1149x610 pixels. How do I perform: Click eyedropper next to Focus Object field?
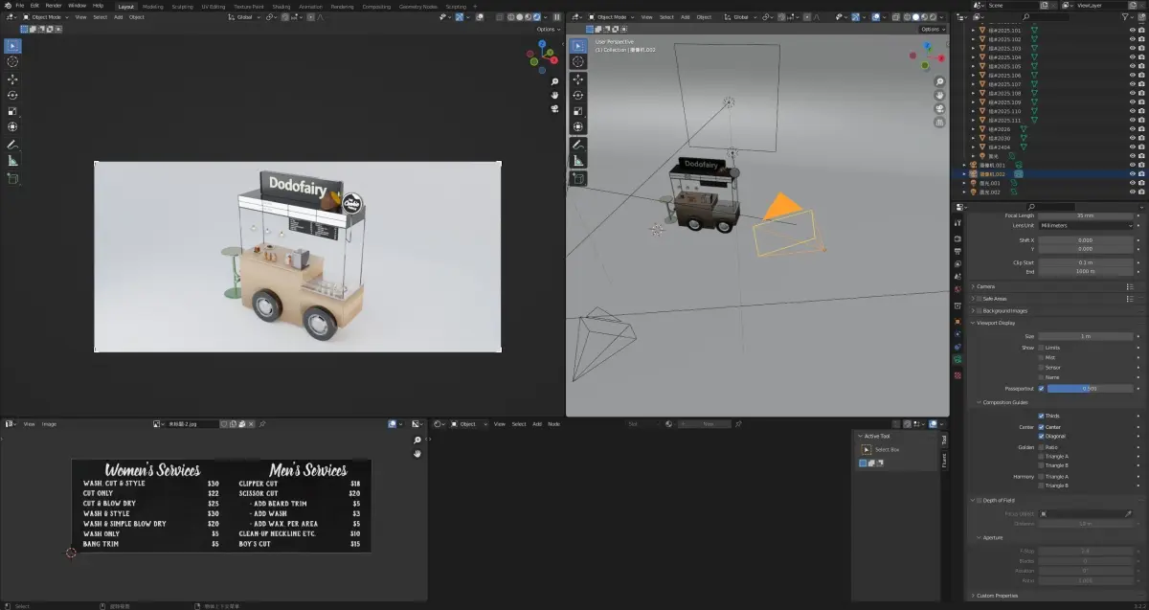click(1129, 514)
